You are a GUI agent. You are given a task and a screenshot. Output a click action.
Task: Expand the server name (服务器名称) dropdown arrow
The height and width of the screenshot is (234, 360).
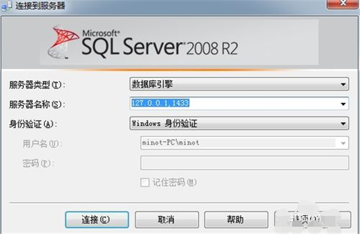click(x=343, y=104)
